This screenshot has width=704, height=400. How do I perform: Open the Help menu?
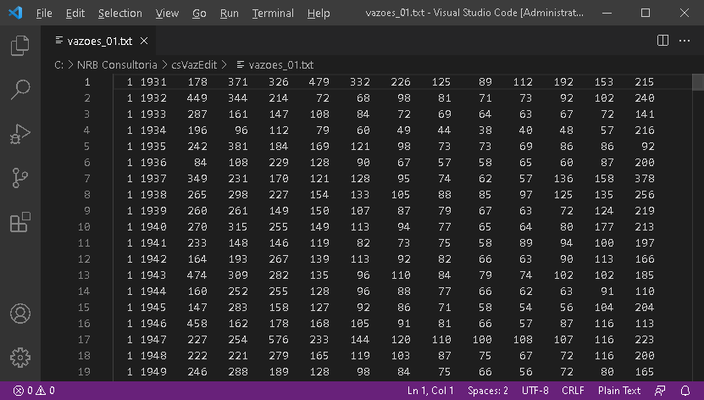point(319,13)
